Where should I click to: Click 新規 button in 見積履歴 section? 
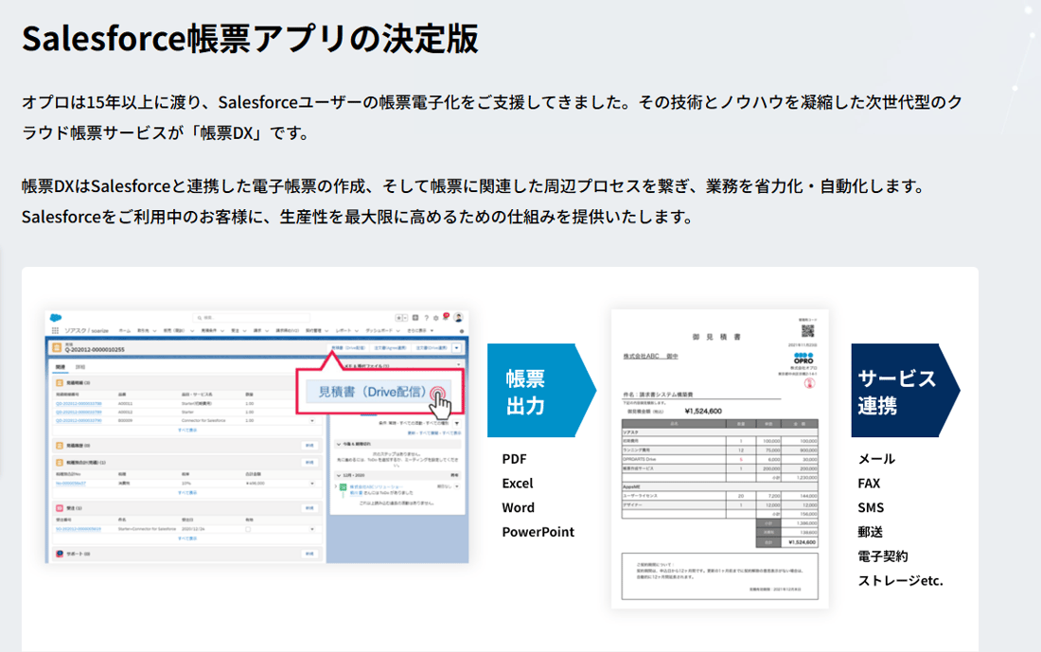pyautogui.click(x=309, y=446)
